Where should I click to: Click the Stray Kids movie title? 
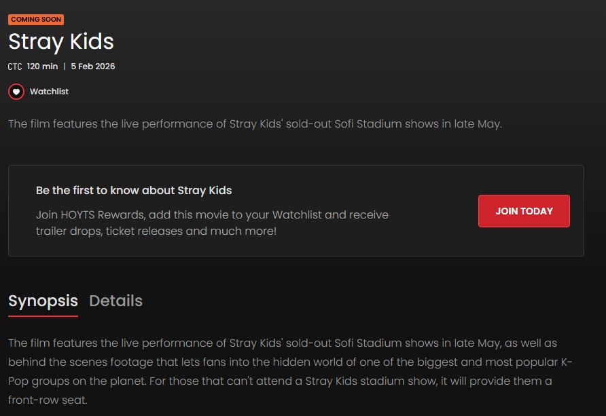(x=61, y=42)
